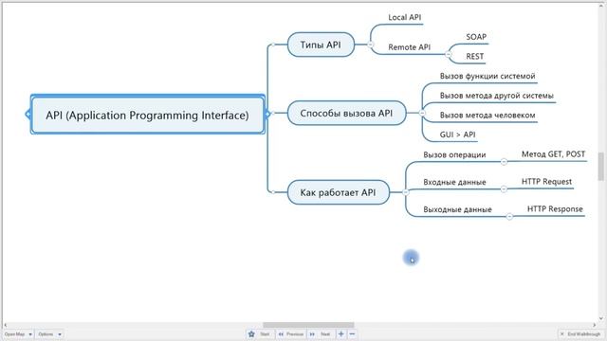This screenshot has width=607, height=341.
Task: Select the Local API subtopic
Action: click(x=405, y=17)
